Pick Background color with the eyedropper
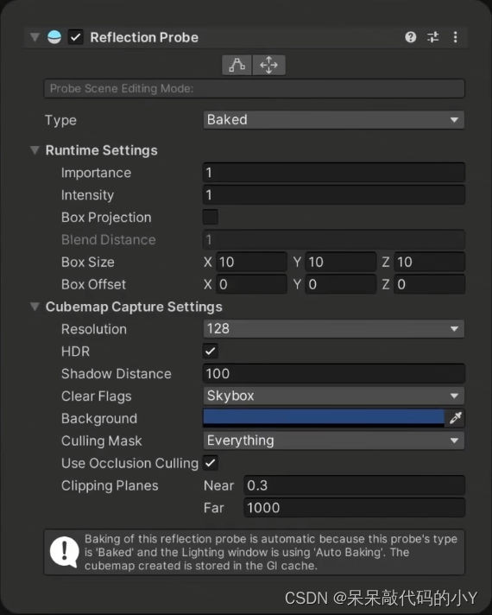 coord(455,418)
